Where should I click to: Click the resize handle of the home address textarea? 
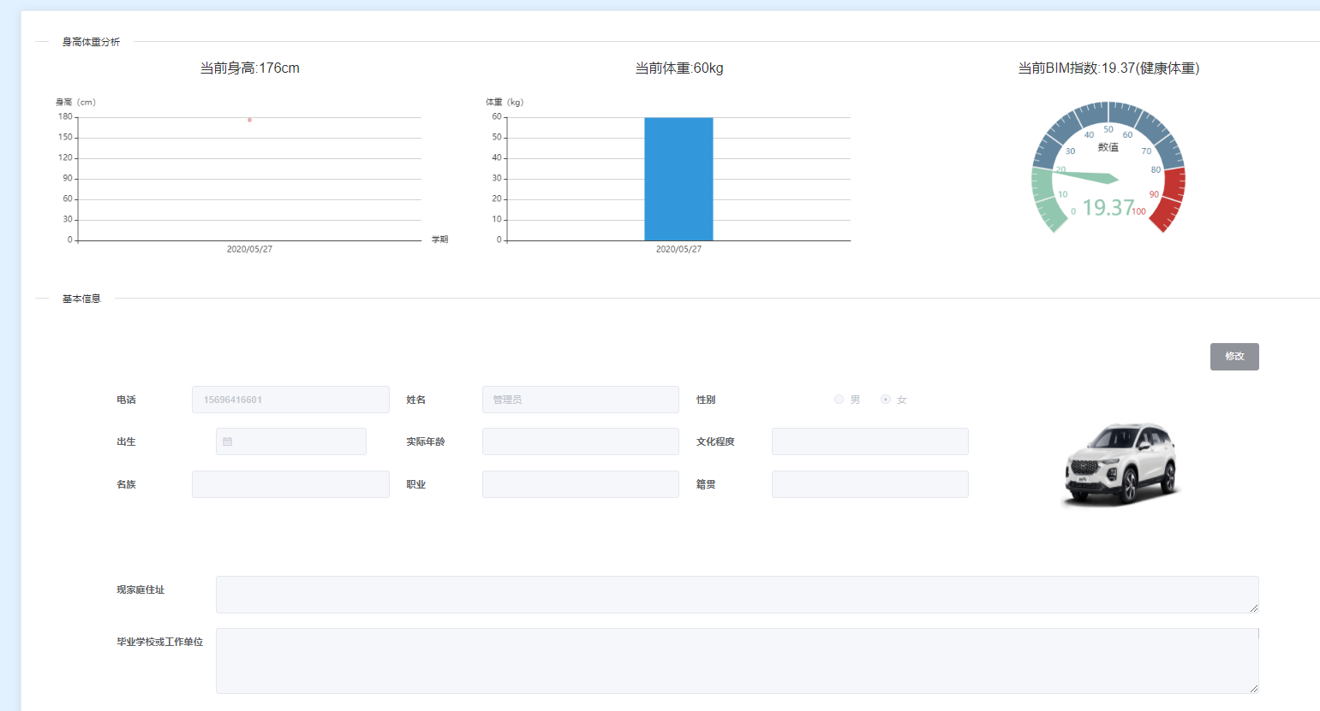coord(1254,608)
